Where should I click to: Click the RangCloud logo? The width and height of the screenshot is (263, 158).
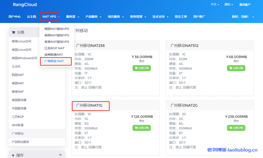(25, 5)
